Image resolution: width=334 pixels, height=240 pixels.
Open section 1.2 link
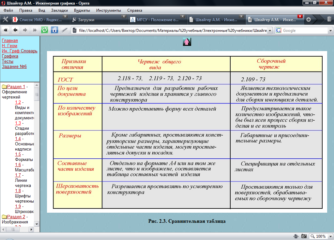coord(18,102)
